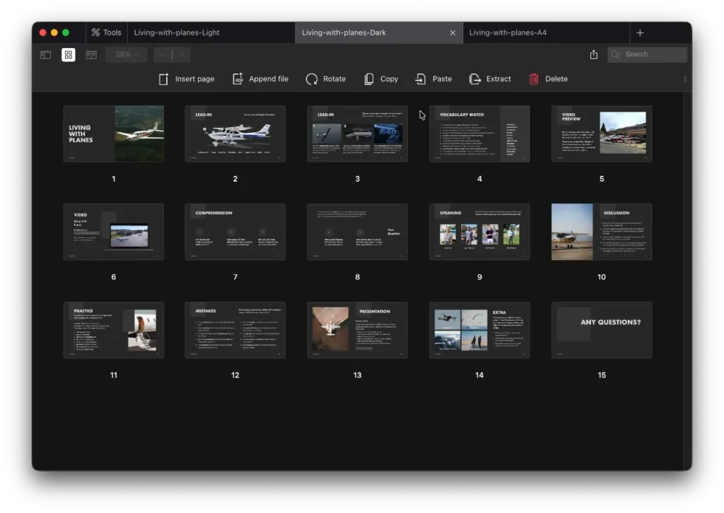Viewport: 724px width, 513px height.
Task: Open the Tools menu
Action: pos(106,33)
